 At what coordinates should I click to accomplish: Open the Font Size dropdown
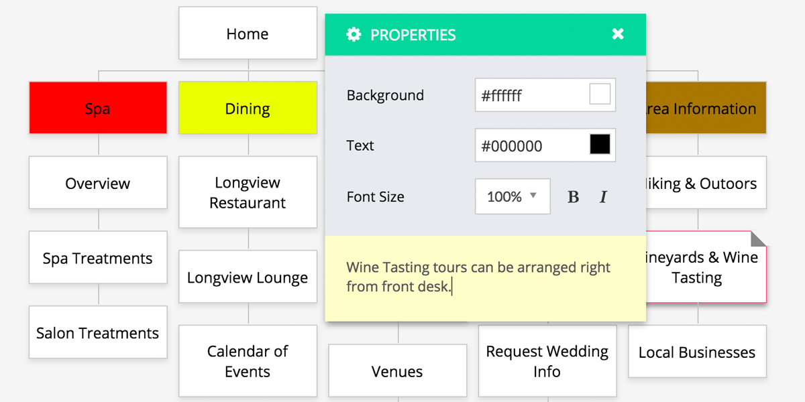pos(513,196)
